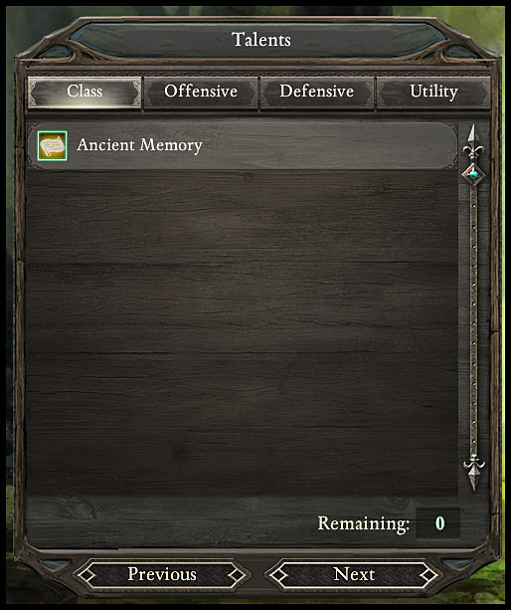Click the scrollbar track below the gem
This screenshot has height=610, width=511.
click(x=473, y=319)
